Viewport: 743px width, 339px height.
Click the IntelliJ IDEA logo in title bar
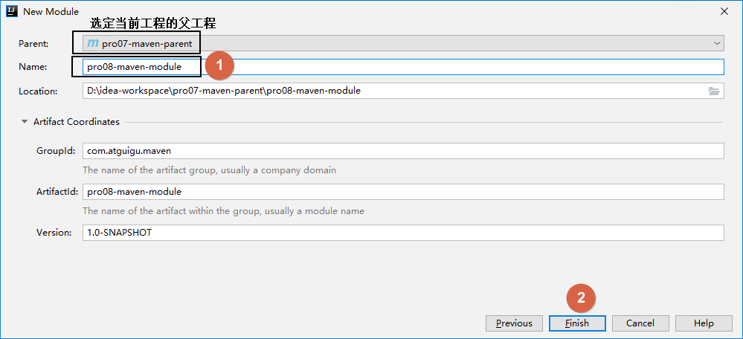(x=12, y=10)
